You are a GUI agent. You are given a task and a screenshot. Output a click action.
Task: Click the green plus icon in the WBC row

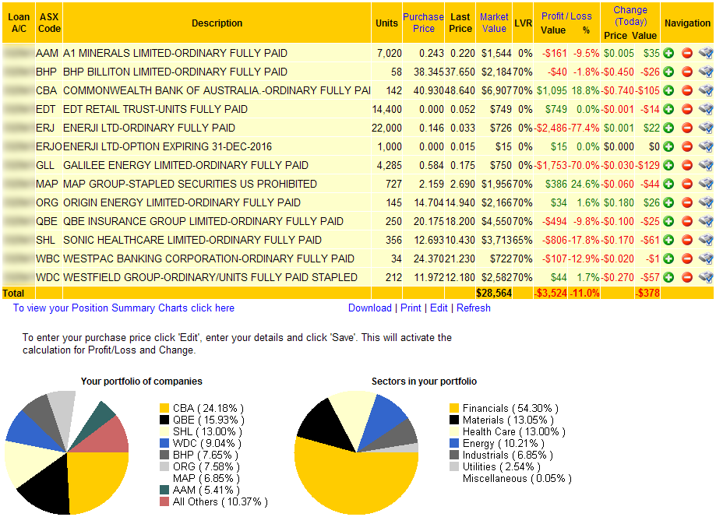pyautogui.click(x=668, y=258)
